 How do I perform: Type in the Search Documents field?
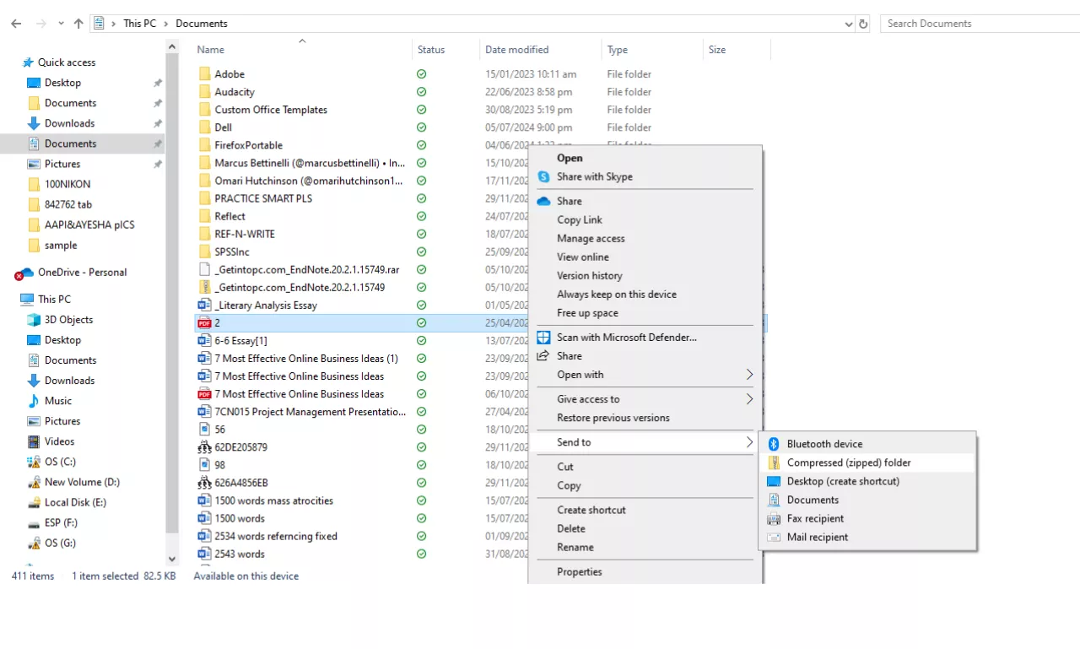(x=979, y=24)
